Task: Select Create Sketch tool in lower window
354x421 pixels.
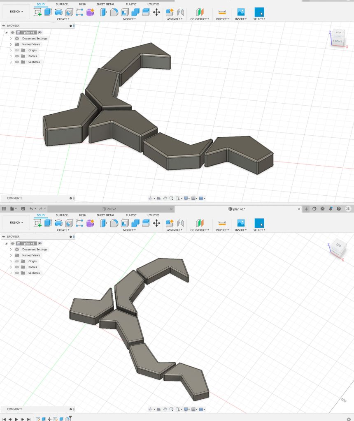Action: tap(37, 223)
